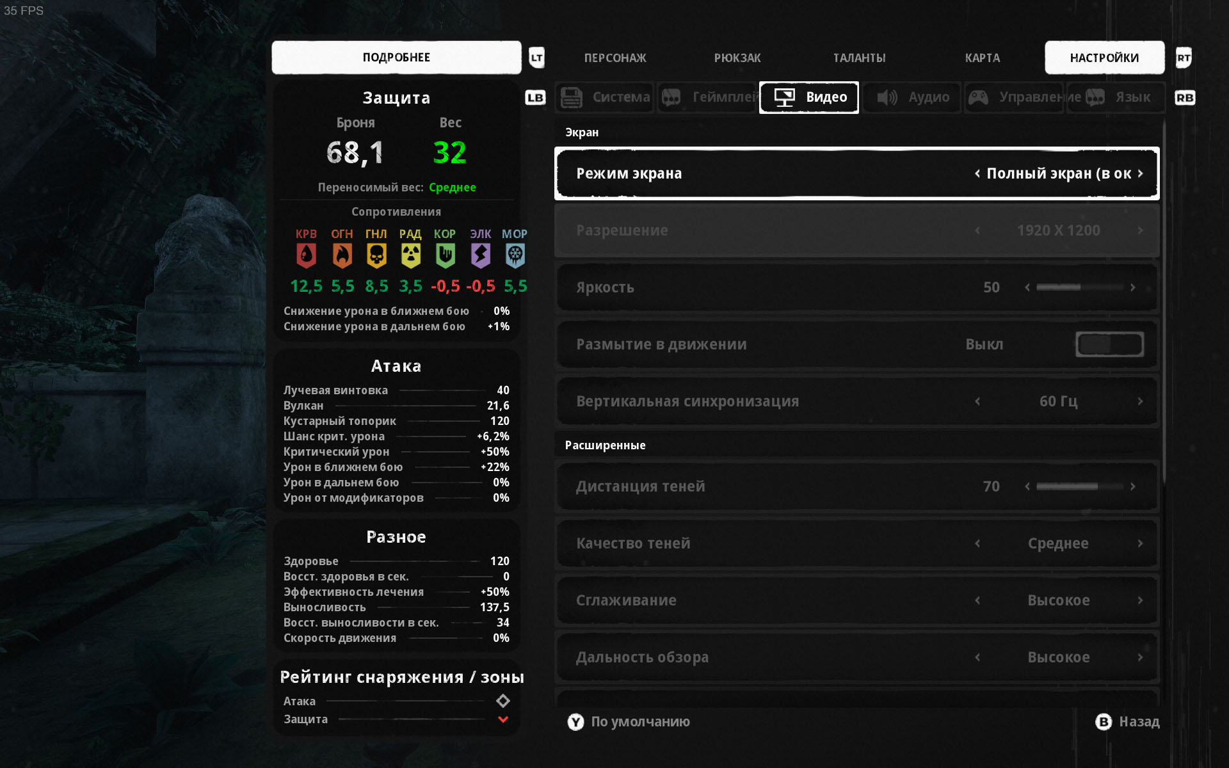Adjust the Яркость brightness slider
This screenshot has width=1229, height=768.
(1080, 287)
